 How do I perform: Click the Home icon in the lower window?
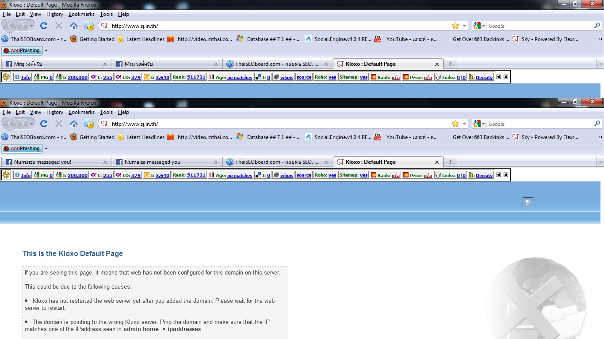click(x=74, y=124)
